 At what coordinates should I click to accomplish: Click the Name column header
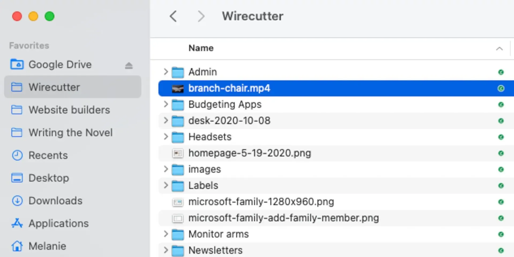[201, 48]
